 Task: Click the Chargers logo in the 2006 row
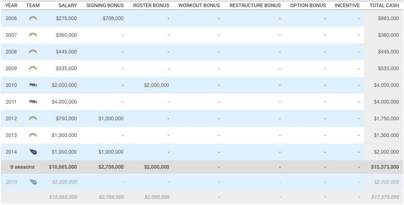(x=33, y=18)
